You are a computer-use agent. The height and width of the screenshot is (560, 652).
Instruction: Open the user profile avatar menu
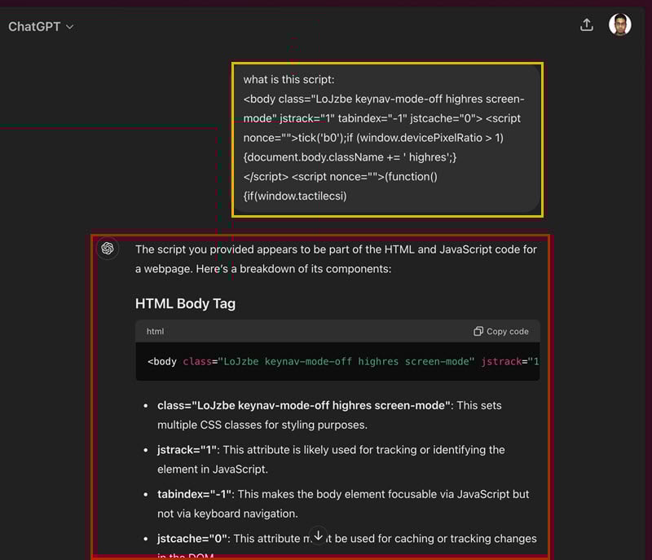point(619,24)
